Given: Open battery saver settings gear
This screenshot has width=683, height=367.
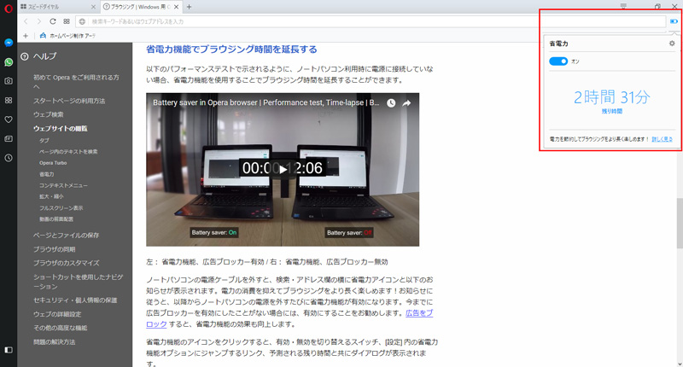Looking at the screenshot, I should pos(672,44).
